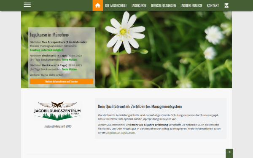Click the Jagdausbildung seit 2010 caption
The height and width of the screenshot is (158, 253).
click(x=58, y=126)
